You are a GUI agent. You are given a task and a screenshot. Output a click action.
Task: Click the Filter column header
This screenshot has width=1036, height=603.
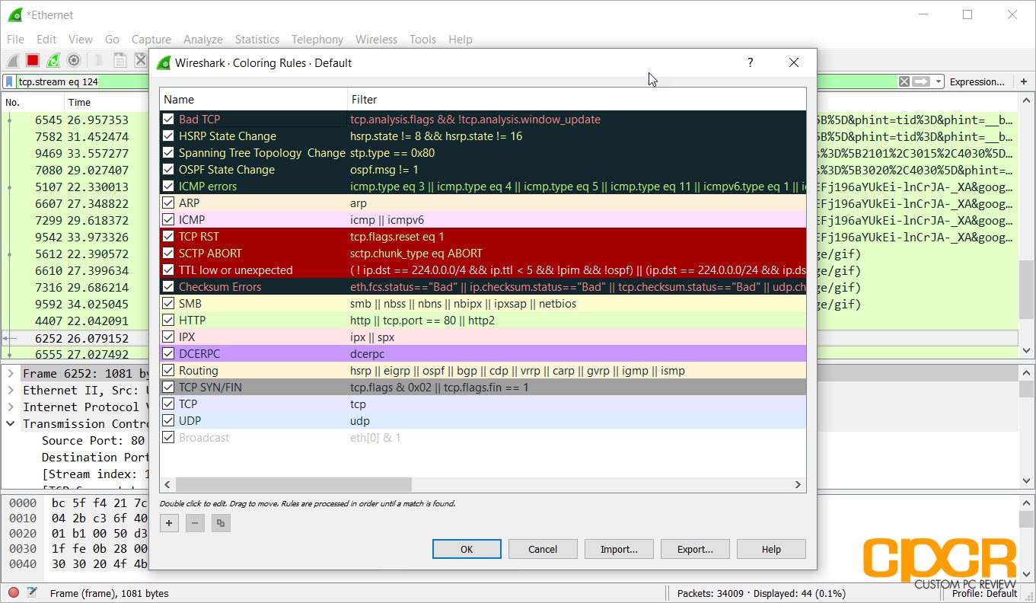click(576, 100)
